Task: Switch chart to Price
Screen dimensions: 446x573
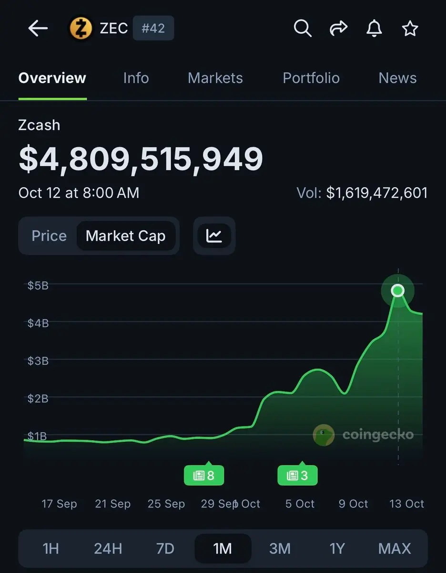Action: coord(49,236)
